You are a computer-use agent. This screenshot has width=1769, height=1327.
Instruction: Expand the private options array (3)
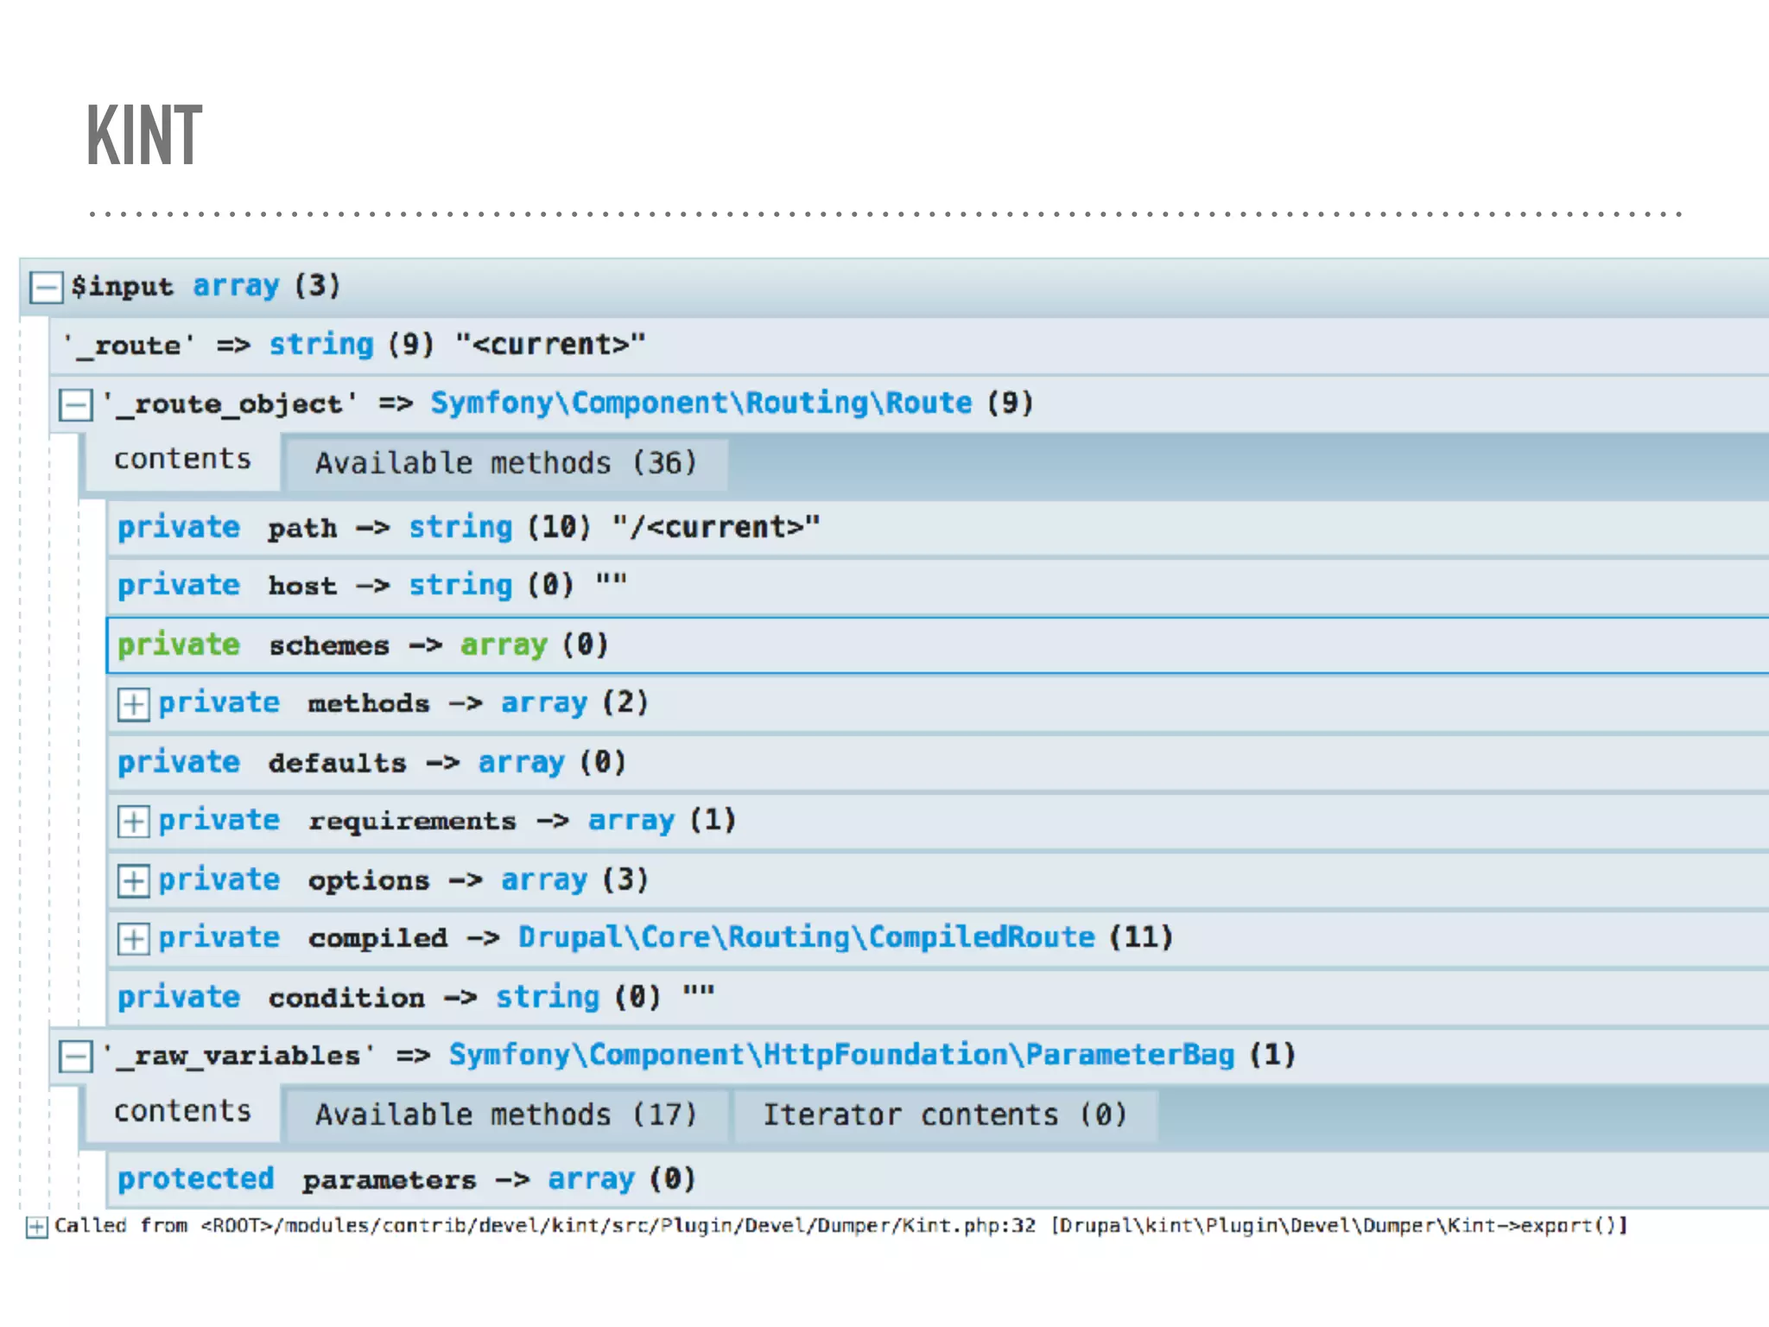pyautogui.click(x=133, y=880)
